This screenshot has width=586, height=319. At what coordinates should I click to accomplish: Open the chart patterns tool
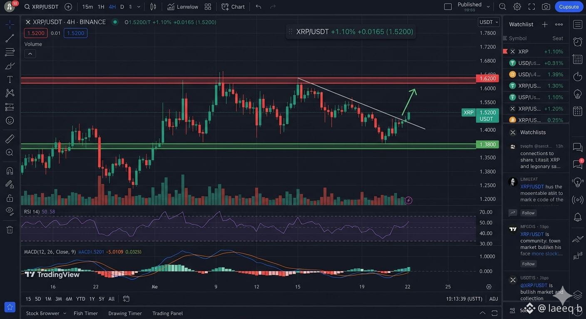(x=10, y=93)
